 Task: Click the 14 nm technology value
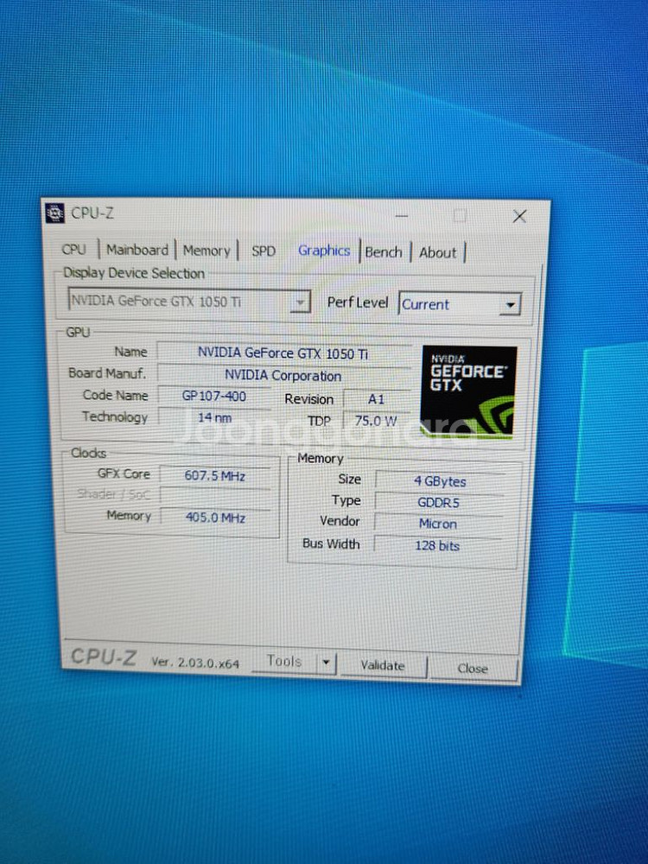[214, 417]
